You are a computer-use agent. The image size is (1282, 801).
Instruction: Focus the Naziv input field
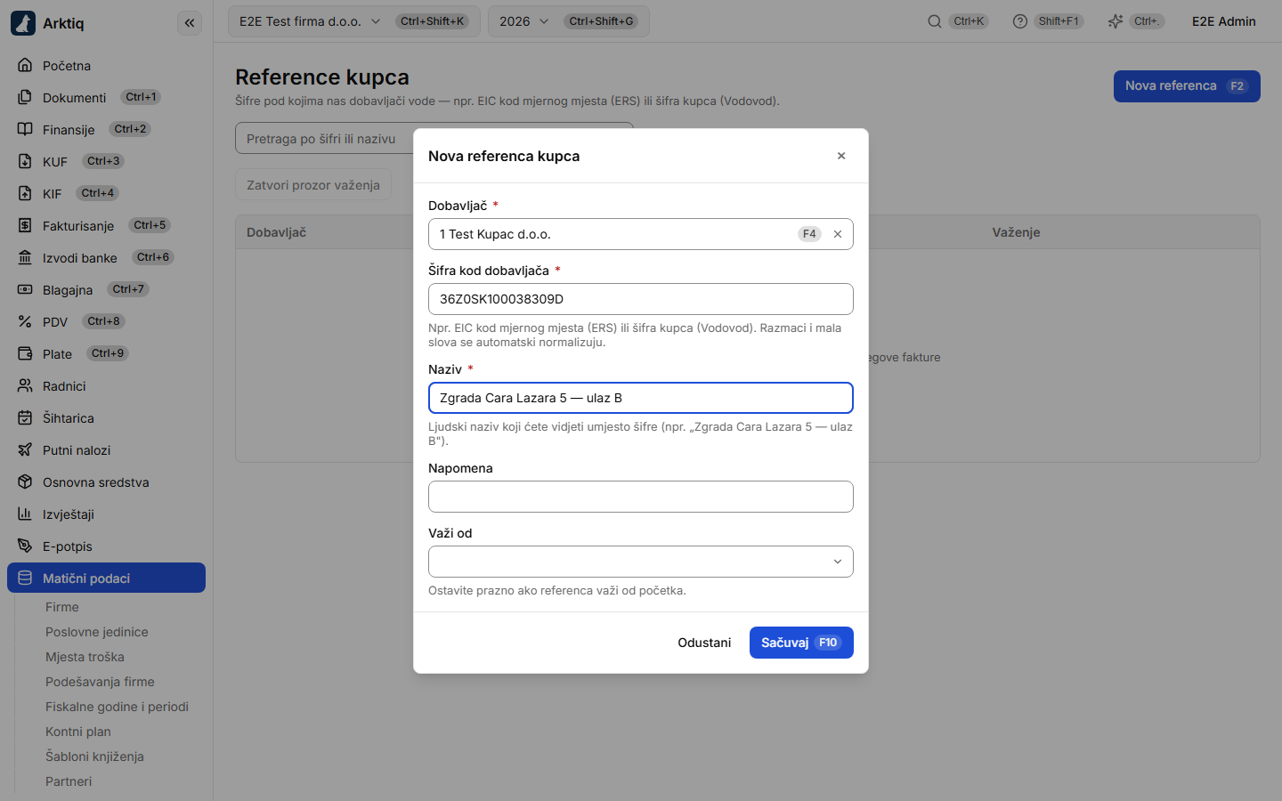(641, 398)
